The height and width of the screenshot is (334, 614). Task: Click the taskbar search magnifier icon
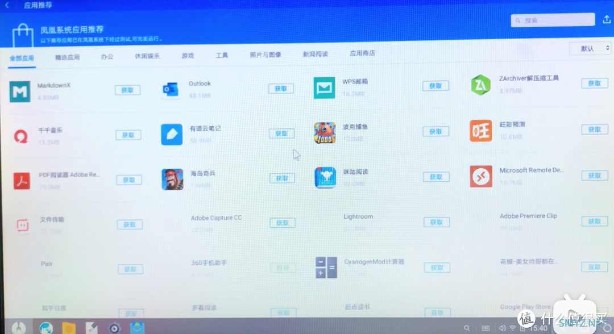coord(467,328)
